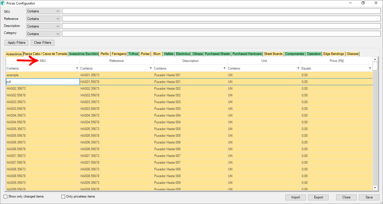The height and width of the screenshot is (204, 383).
Task: Click the Description column header
Action: (x=190, y=61)
